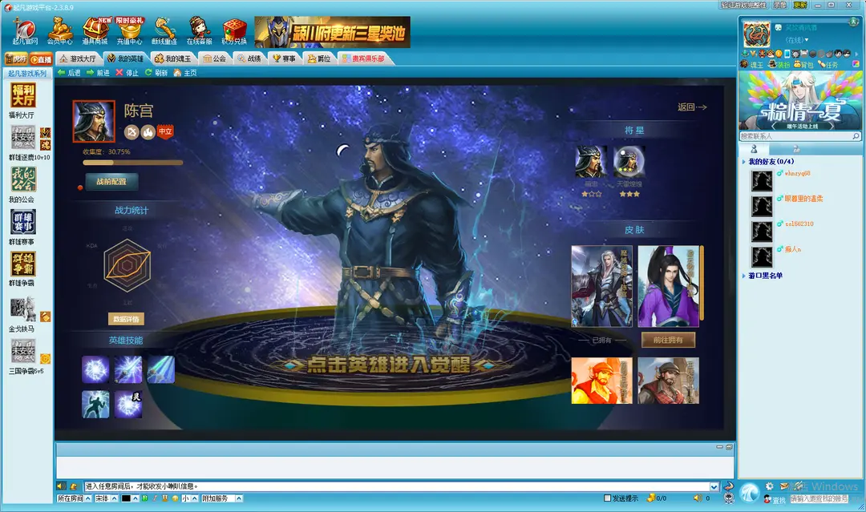Open 福利大厅 in the sidebar

point(22,100)
